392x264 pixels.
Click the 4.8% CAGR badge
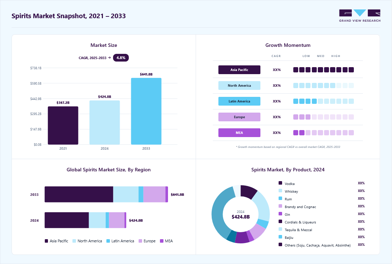[x=121, y=58]
